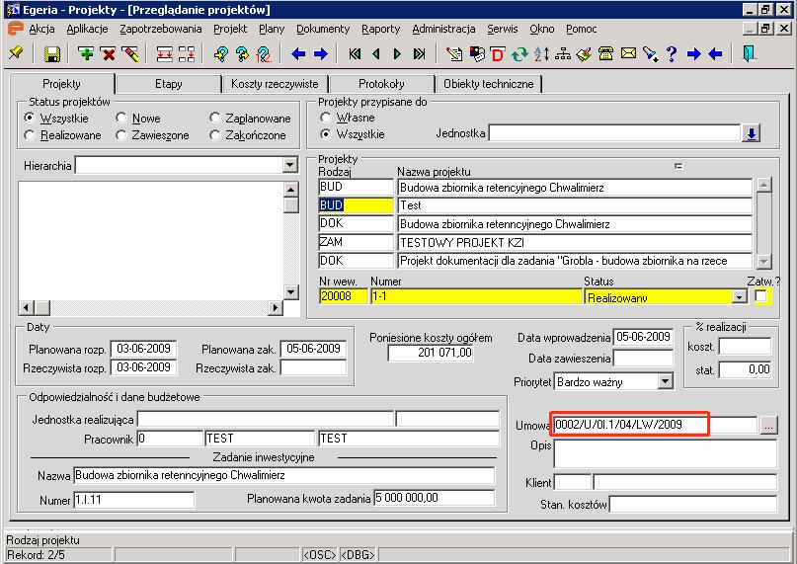797x564 pixels.
Task: Click the Rzeczywista zak. empty date field
Action: pyautogui.click(x=313, y=367)
